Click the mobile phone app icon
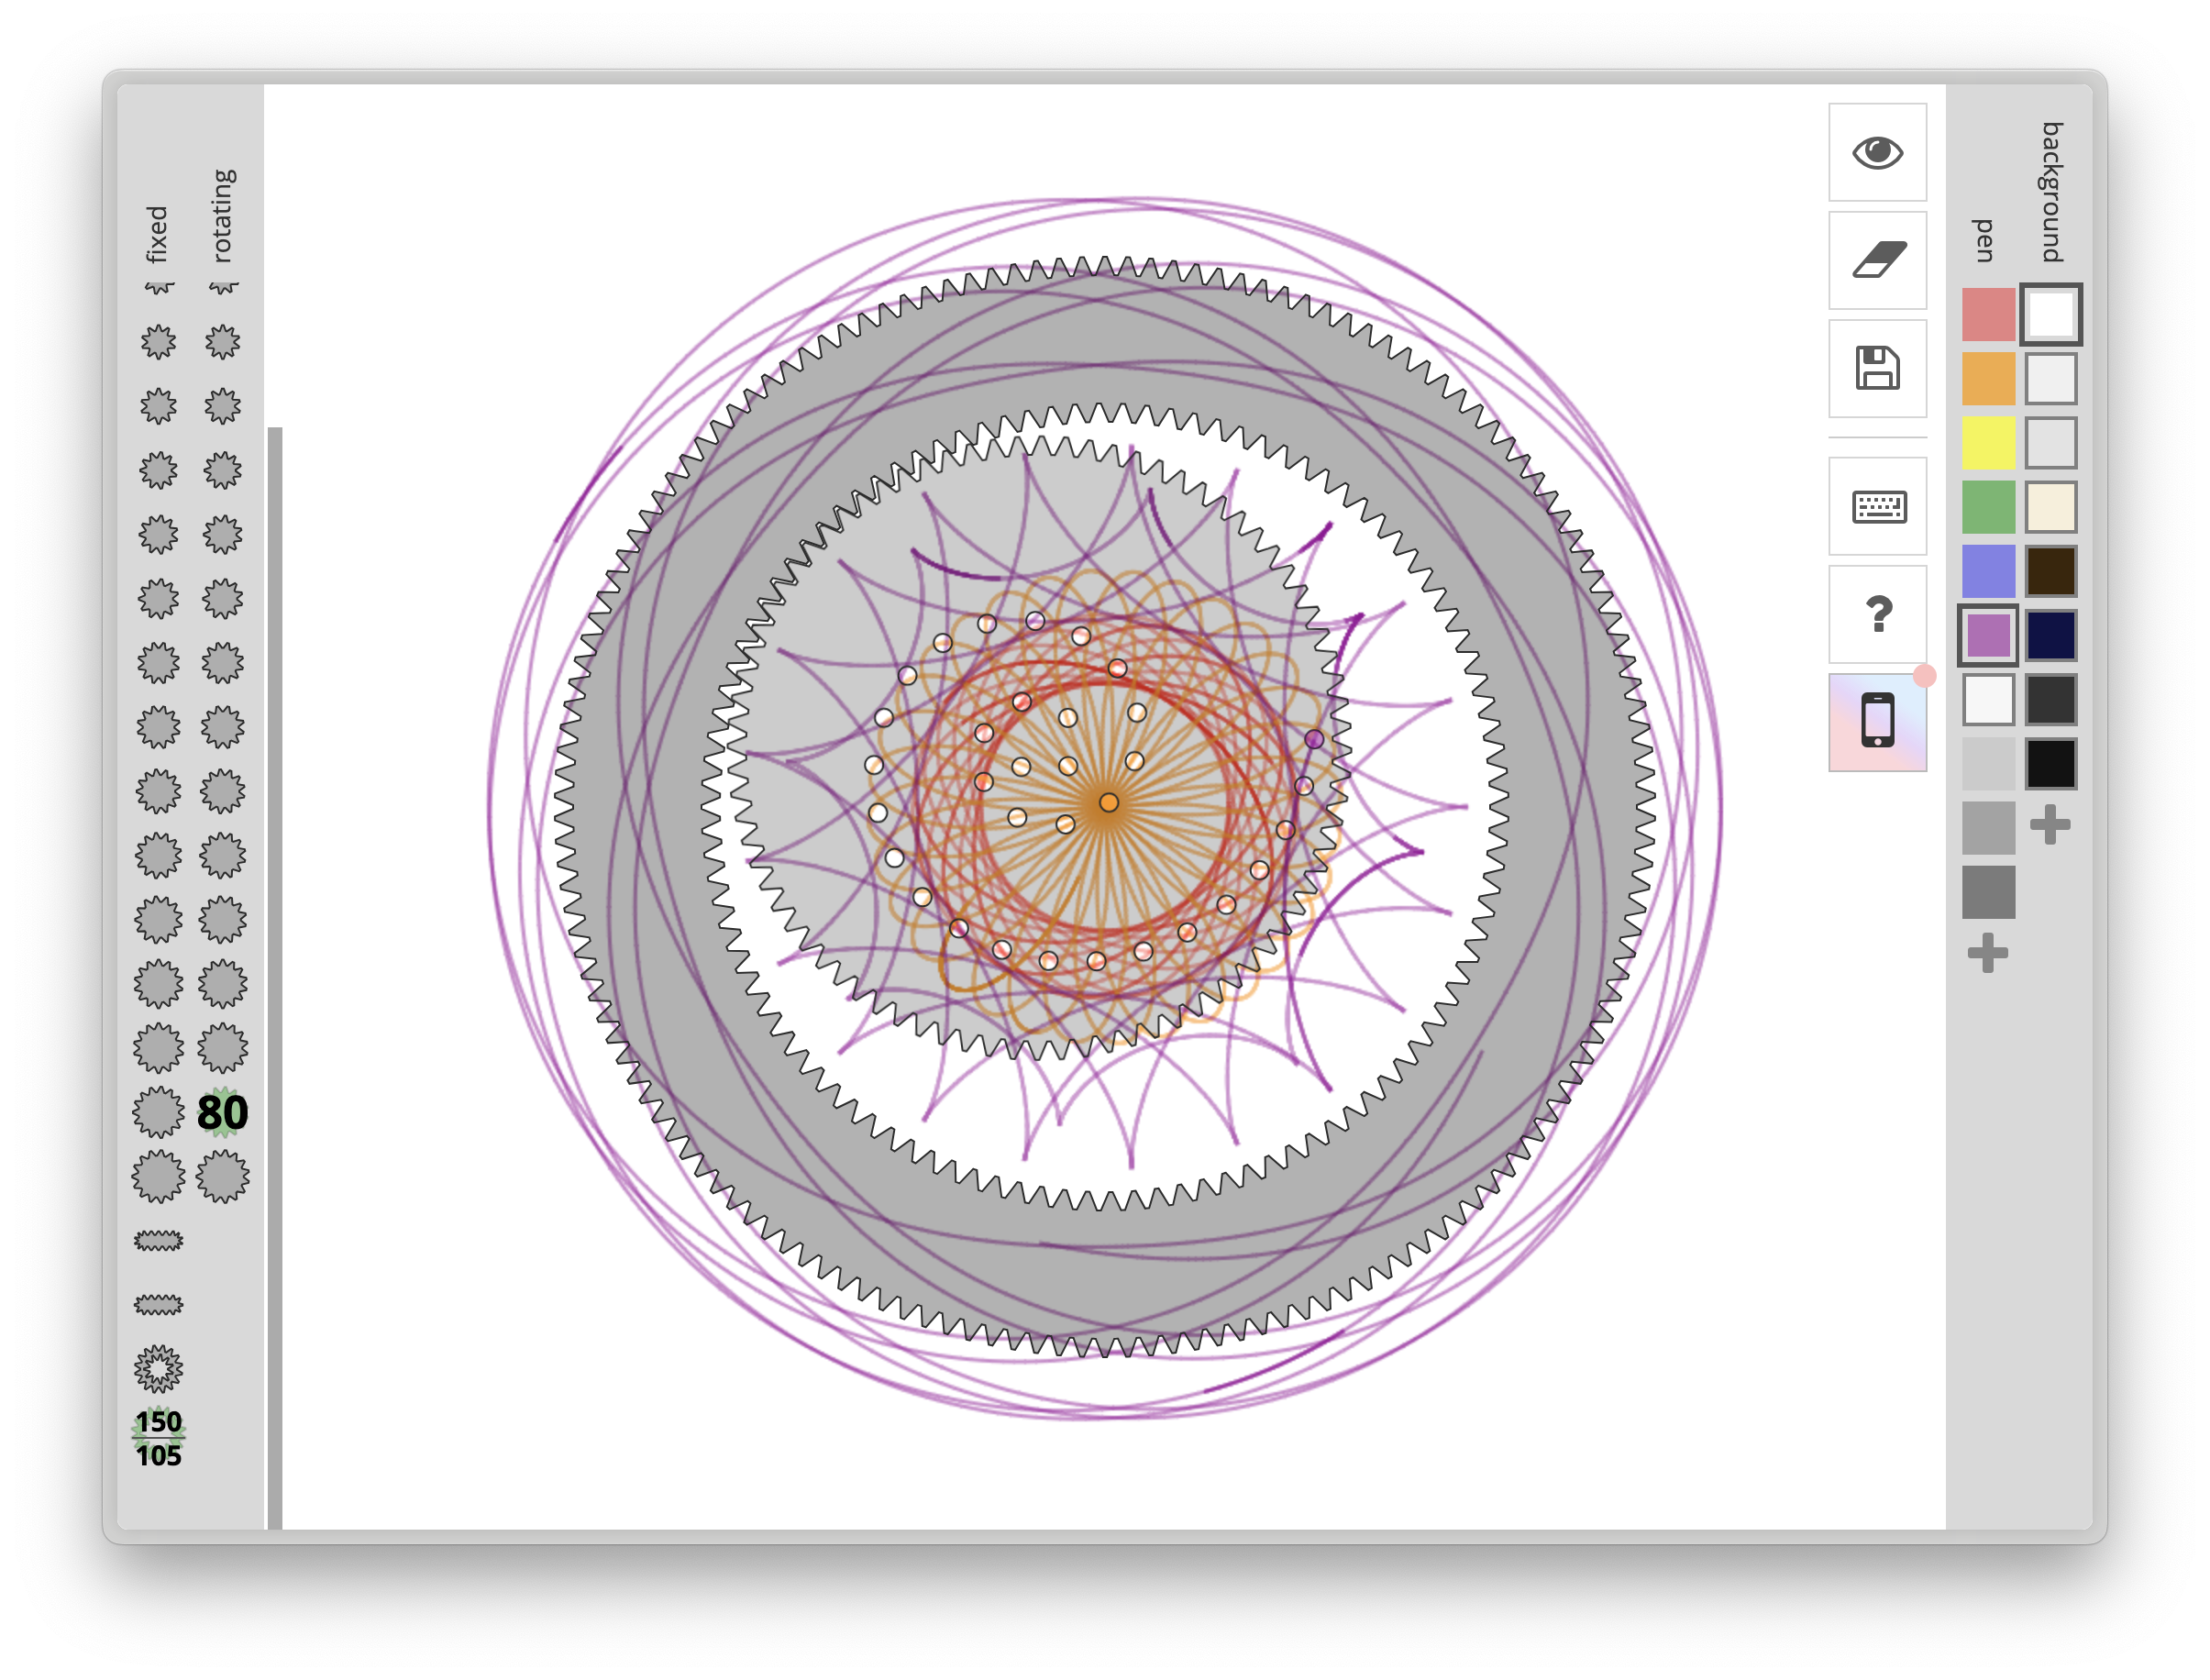The width and height of the screenshot is (2210, 1680). tap(1877, 721)
